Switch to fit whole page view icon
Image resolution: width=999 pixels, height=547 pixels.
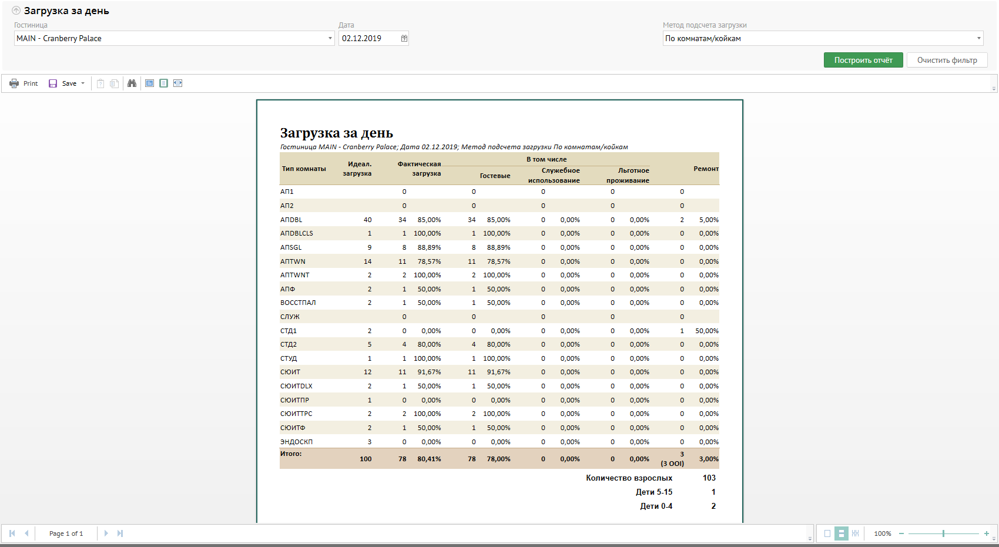(163, 83)
